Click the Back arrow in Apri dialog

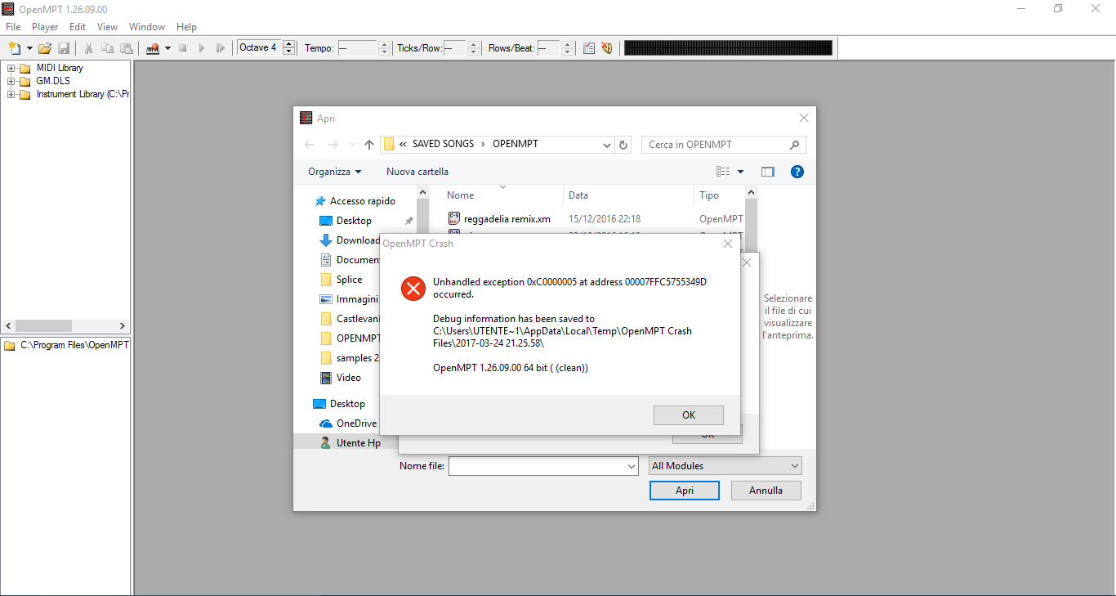pos(309,145)
